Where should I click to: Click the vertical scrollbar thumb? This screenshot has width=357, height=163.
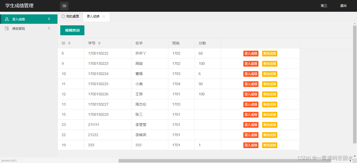[355, 84]
